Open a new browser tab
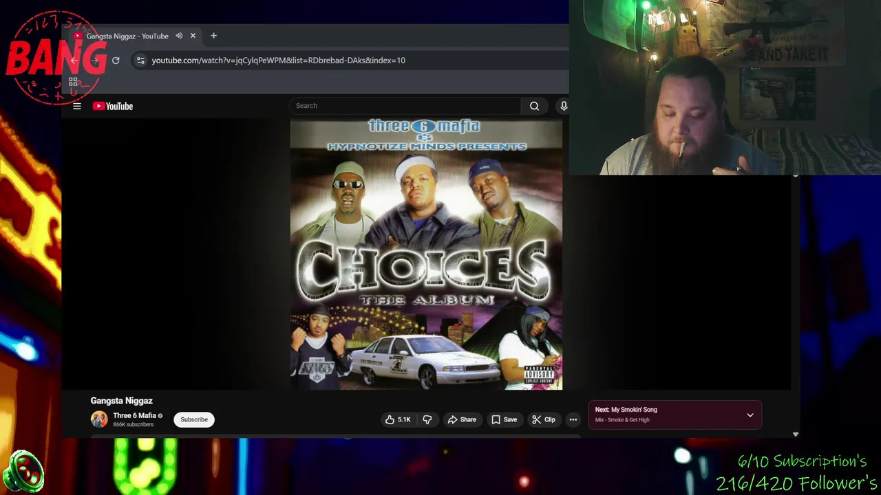Image resolution: width=881 pixels, height=495 pixels. (x=213, y=36)
